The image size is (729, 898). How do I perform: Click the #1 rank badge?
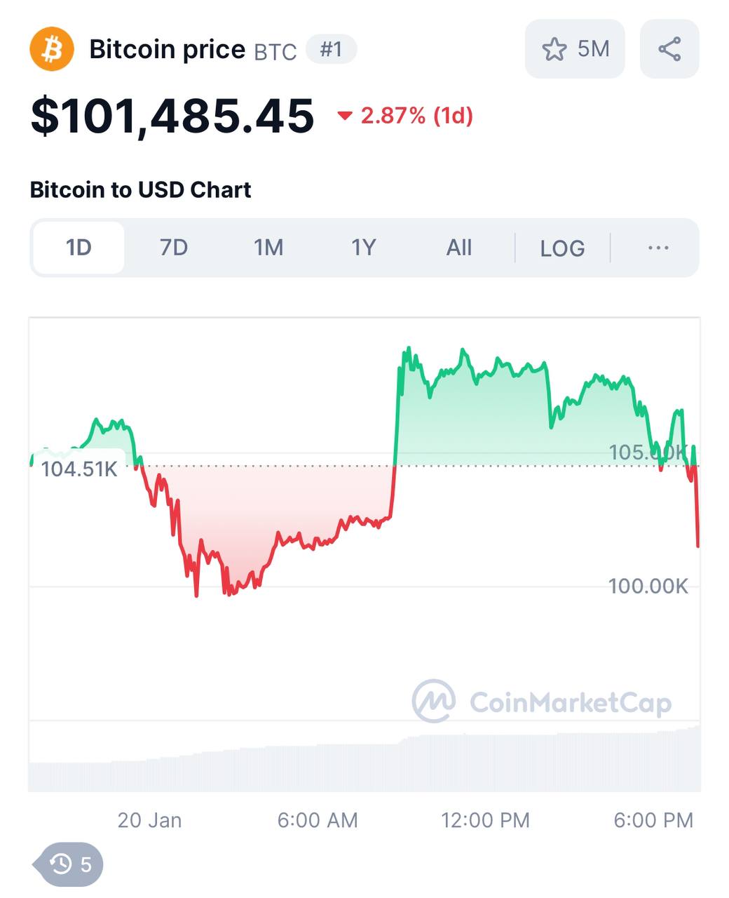(x=331, y=50)
